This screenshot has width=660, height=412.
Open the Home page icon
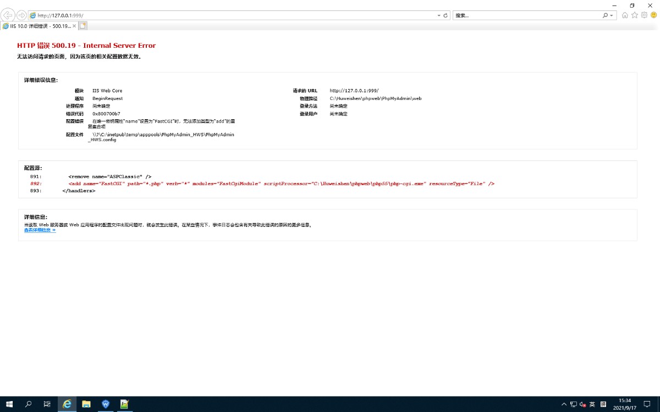point(625,15)
